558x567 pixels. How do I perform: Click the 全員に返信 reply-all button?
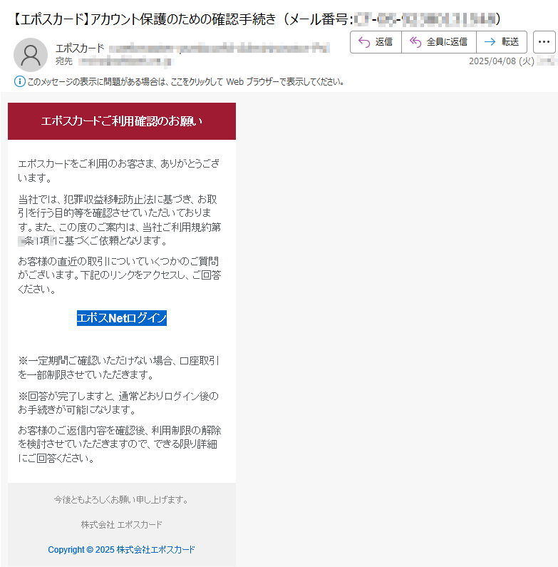pyautogui.click(x=439, y=42)
